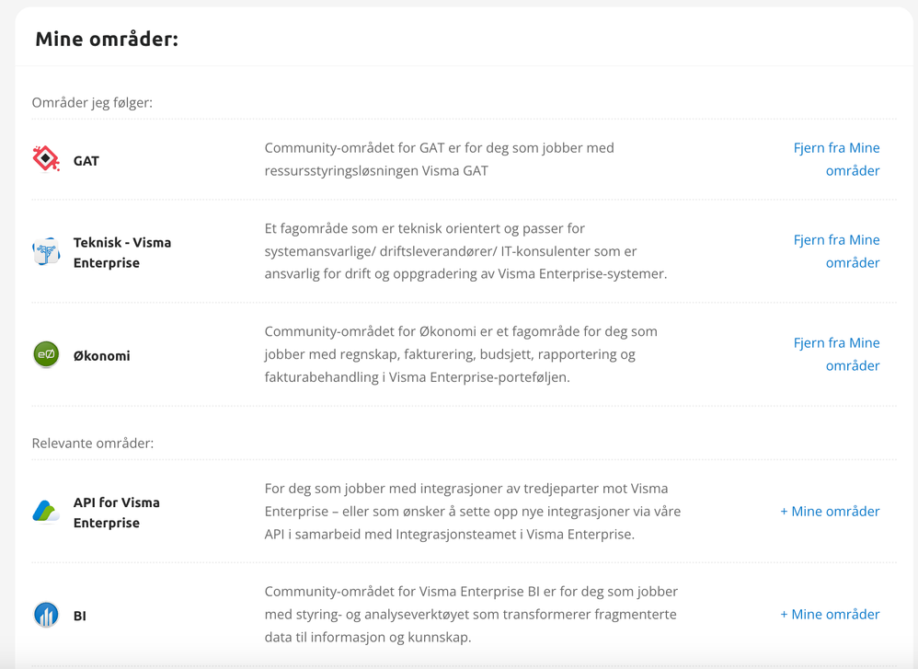The width and height of the screenshot is (918, 669).
Task: Add API for Visma Enterprise to Mine områder
Action: (831, 512)
